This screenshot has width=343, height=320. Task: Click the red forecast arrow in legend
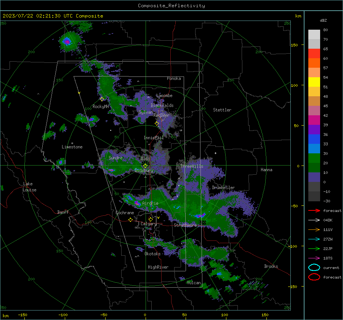pos(314,210)
